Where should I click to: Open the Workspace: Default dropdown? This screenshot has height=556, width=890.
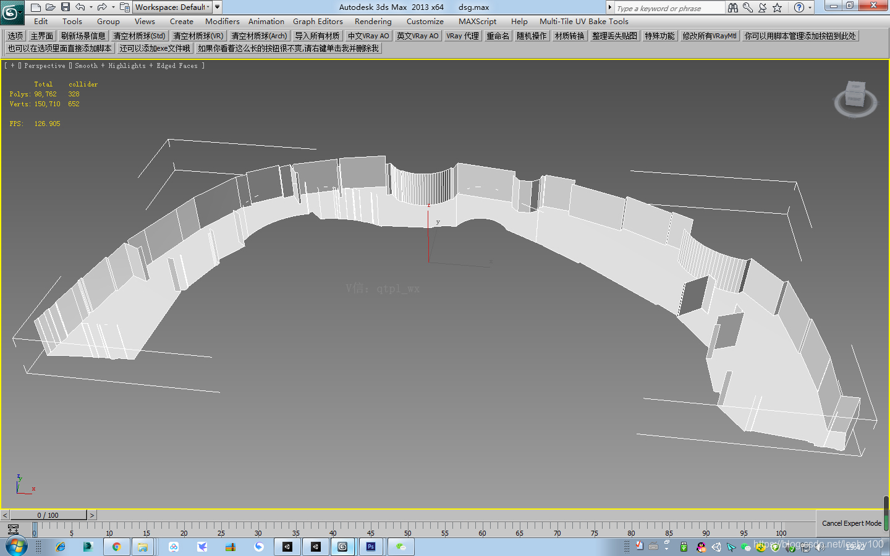(172, 7)
